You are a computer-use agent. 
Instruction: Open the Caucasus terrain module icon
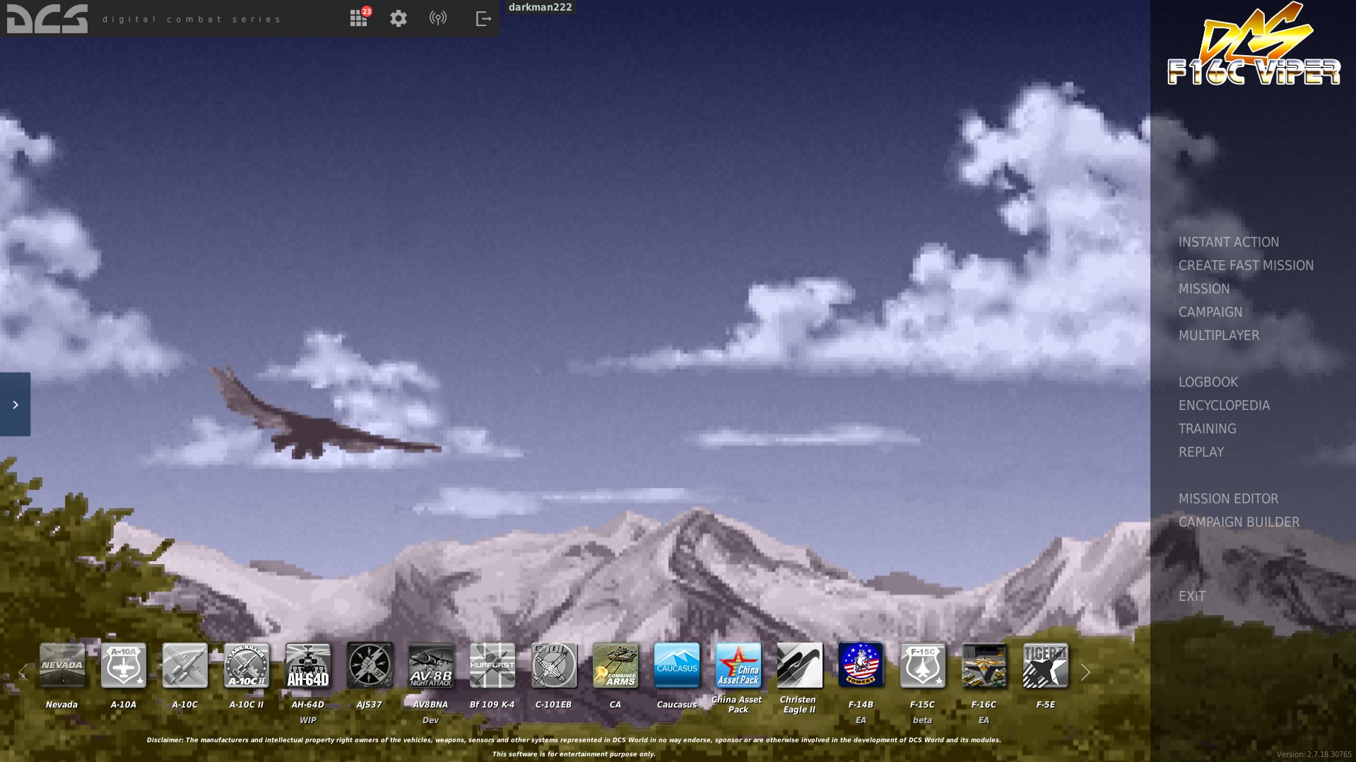point(676,665)
